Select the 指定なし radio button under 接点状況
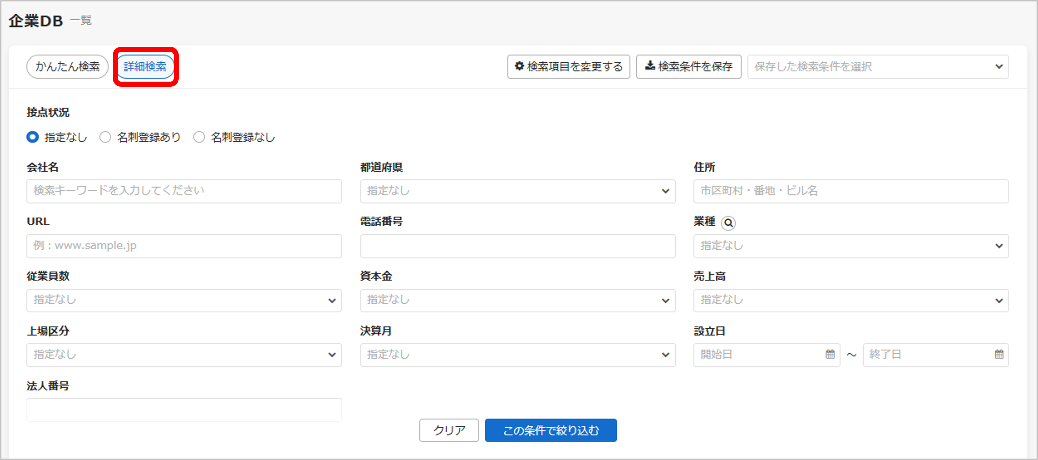 pyautogui.click(x=32, y=137)
